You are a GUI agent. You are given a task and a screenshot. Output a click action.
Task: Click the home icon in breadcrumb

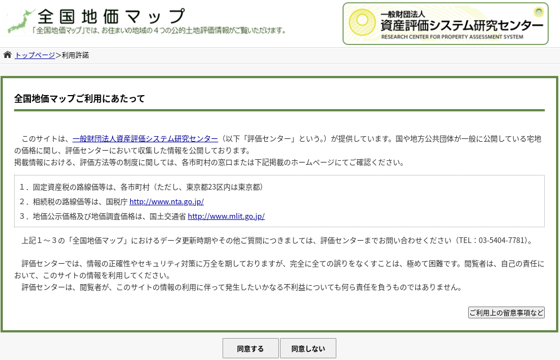tap(7, 55)
